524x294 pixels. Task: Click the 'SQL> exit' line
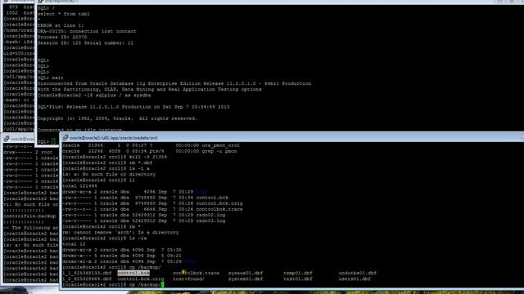(x=51, y=78)
